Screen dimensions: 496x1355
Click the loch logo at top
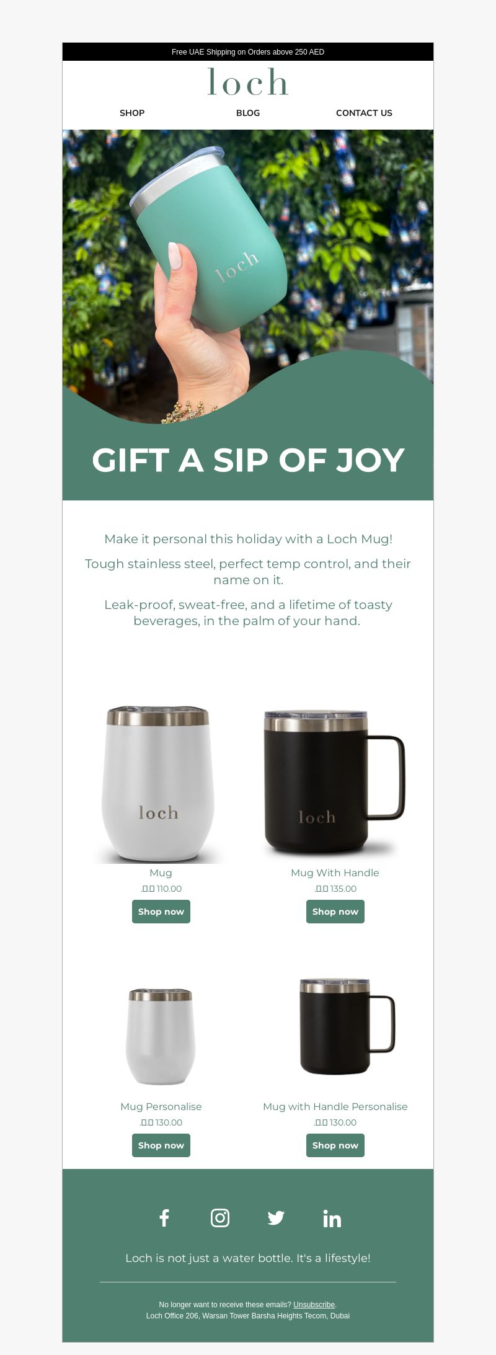click(x=248, y=82)
